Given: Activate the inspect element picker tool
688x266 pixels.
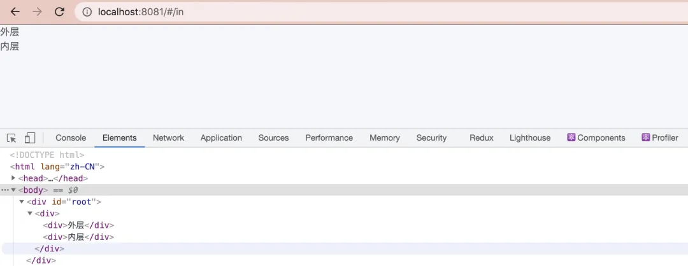Looking at the screenshot, I should click(11, 138).
